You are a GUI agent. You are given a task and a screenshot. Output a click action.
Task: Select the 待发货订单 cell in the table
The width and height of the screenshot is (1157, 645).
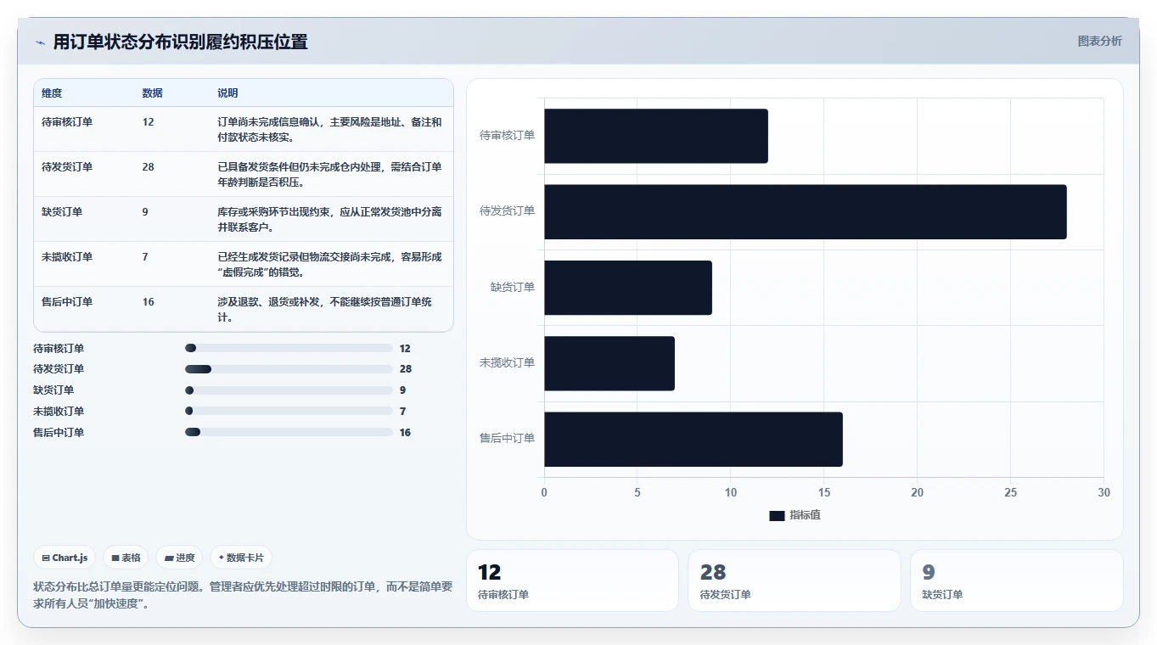click(67, 167)
